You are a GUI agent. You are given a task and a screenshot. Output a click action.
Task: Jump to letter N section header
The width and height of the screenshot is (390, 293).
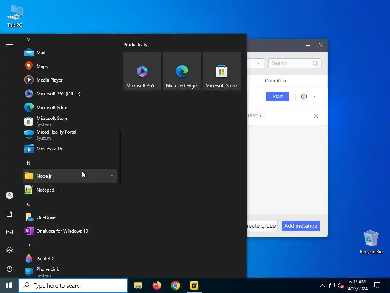[29, 163]
